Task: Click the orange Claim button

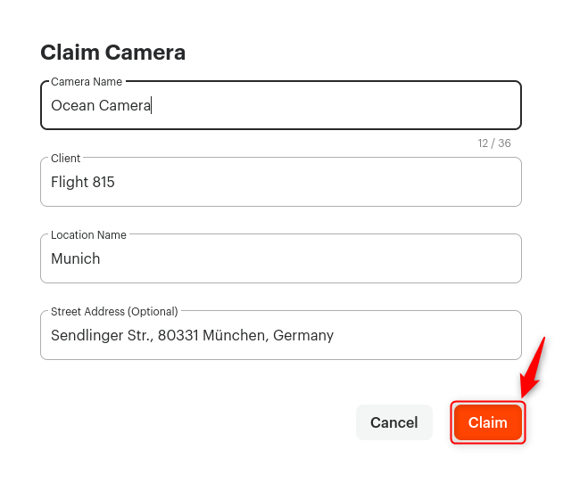Action: [487, 422]
